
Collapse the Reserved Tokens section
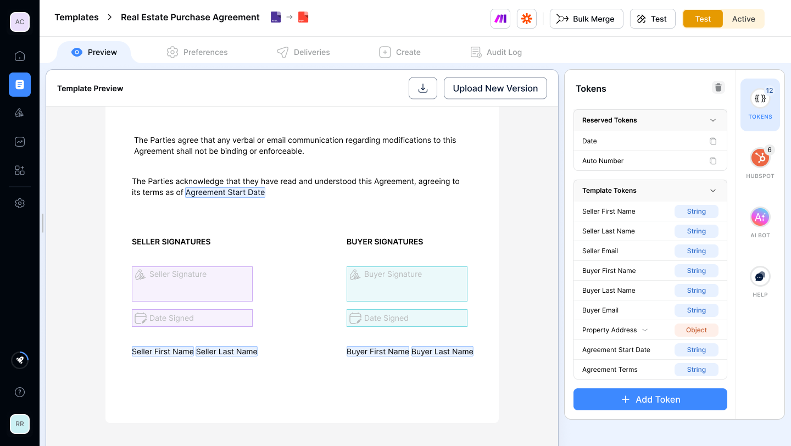click(712, 120)
